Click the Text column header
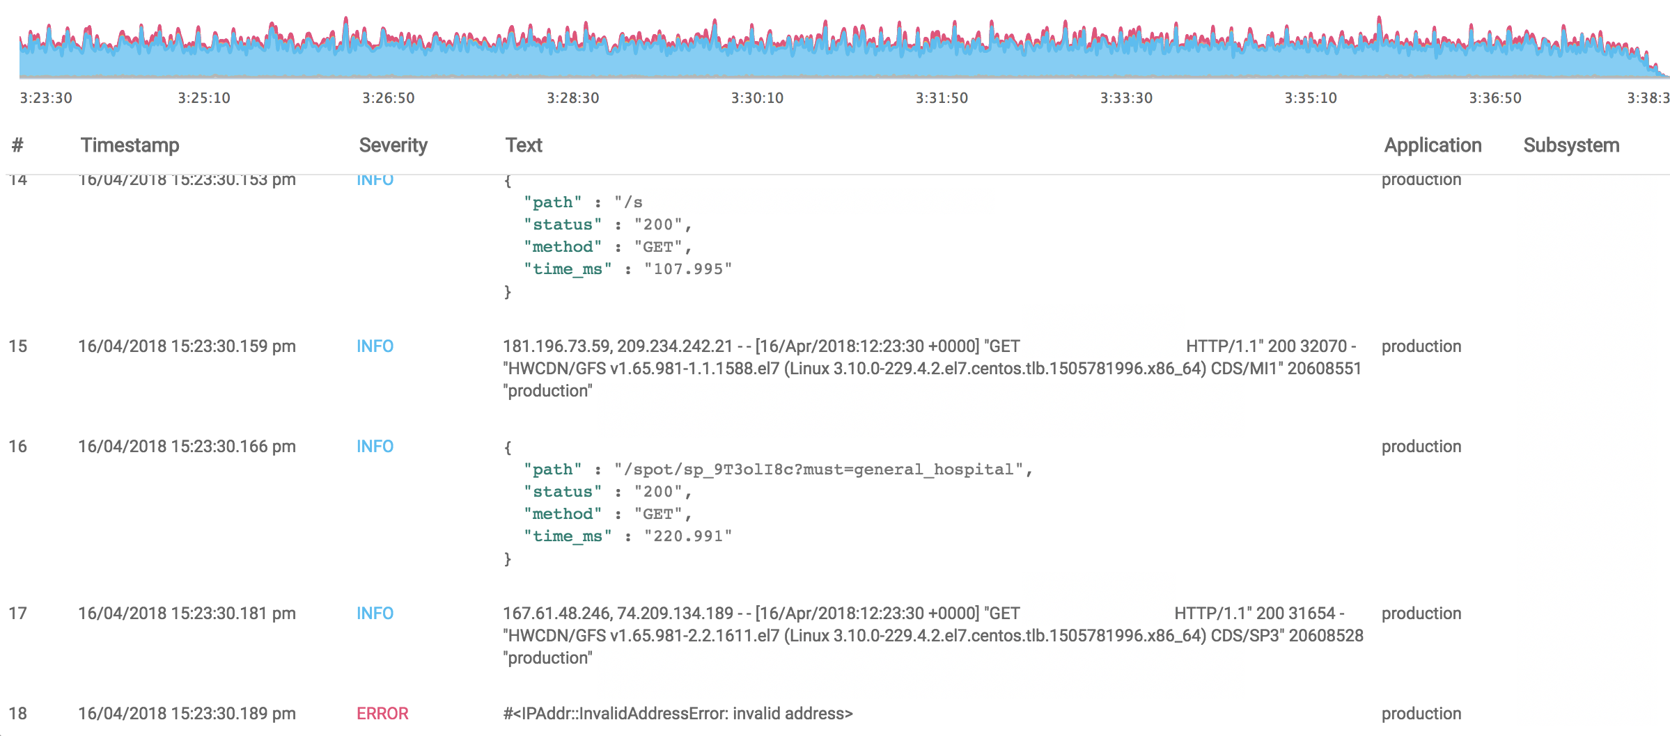The image size is (1670, 736). click(x=523, y=145)
